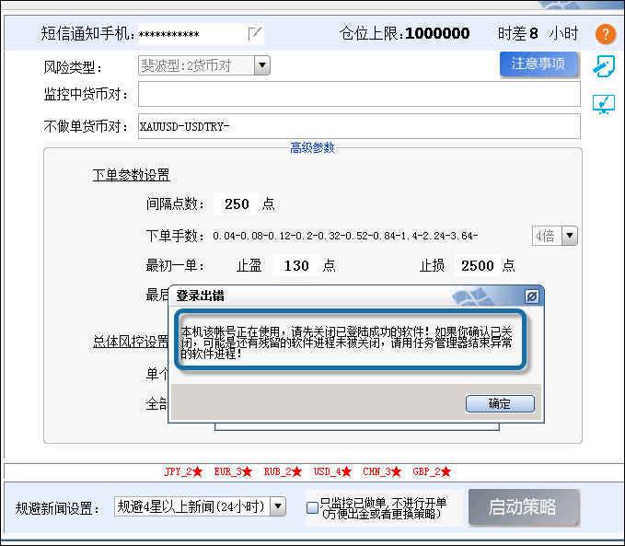Viewport: 625px width, 546px height.
Task: Open the 规避新闻设置 dropdown list
Action: pyautogui.click(x=277, y=507)
